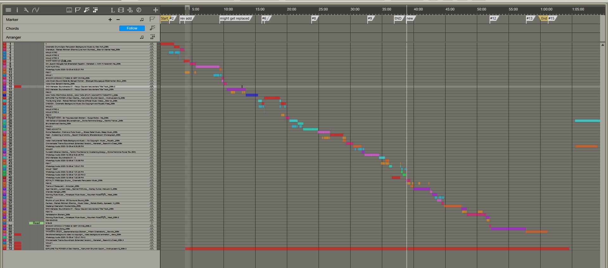This screenshot has height=268, width=608.
Task: Toggle the Read automation button on M BUS
Action: (x=36, y=223)
